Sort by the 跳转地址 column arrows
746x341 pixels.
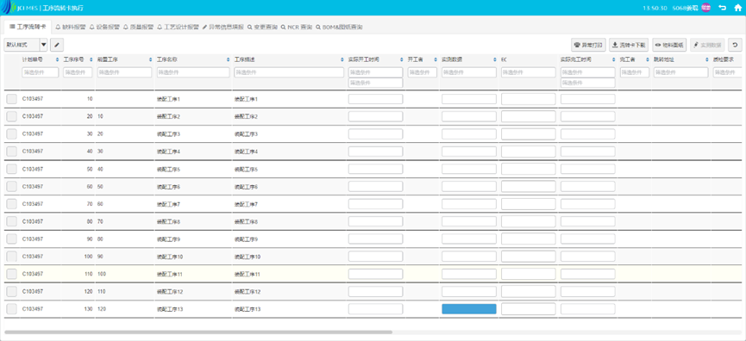click(707, 59)
